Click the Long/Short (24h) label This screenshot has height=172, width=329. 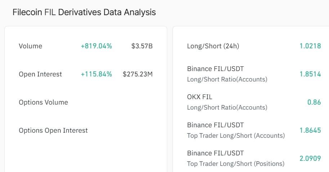pyautogui.click(x=213, y=46)
